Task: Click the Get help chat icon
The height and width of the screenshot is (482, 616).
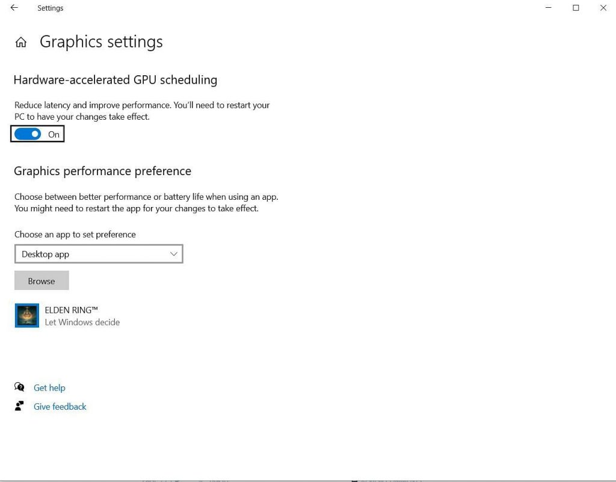Action: click(x=19, y=388)
